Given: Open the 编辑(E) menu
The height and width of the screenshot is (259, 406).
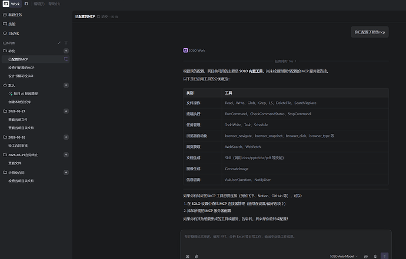Looking at the screenshot, I should 39,4.
